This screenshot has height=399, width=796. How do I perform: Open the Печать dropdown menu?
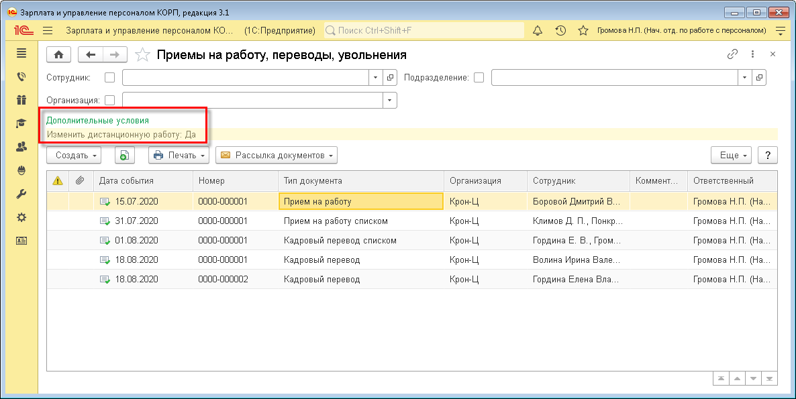(x=178, y=156)
